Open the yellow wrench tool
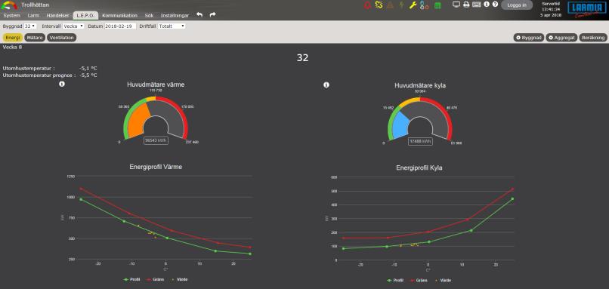 (x=413, y=5)
